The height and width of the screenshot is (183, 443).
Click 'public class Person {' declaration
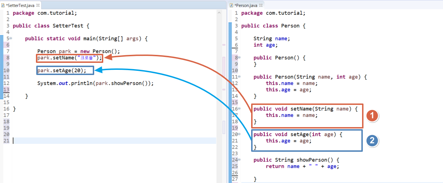pyautogui.click(x=273, y=26)
